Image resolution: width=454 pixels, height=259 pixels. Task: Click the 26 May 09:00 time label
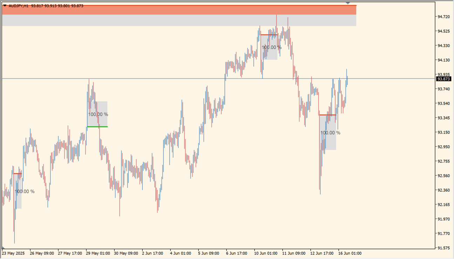tap(42, 253)
